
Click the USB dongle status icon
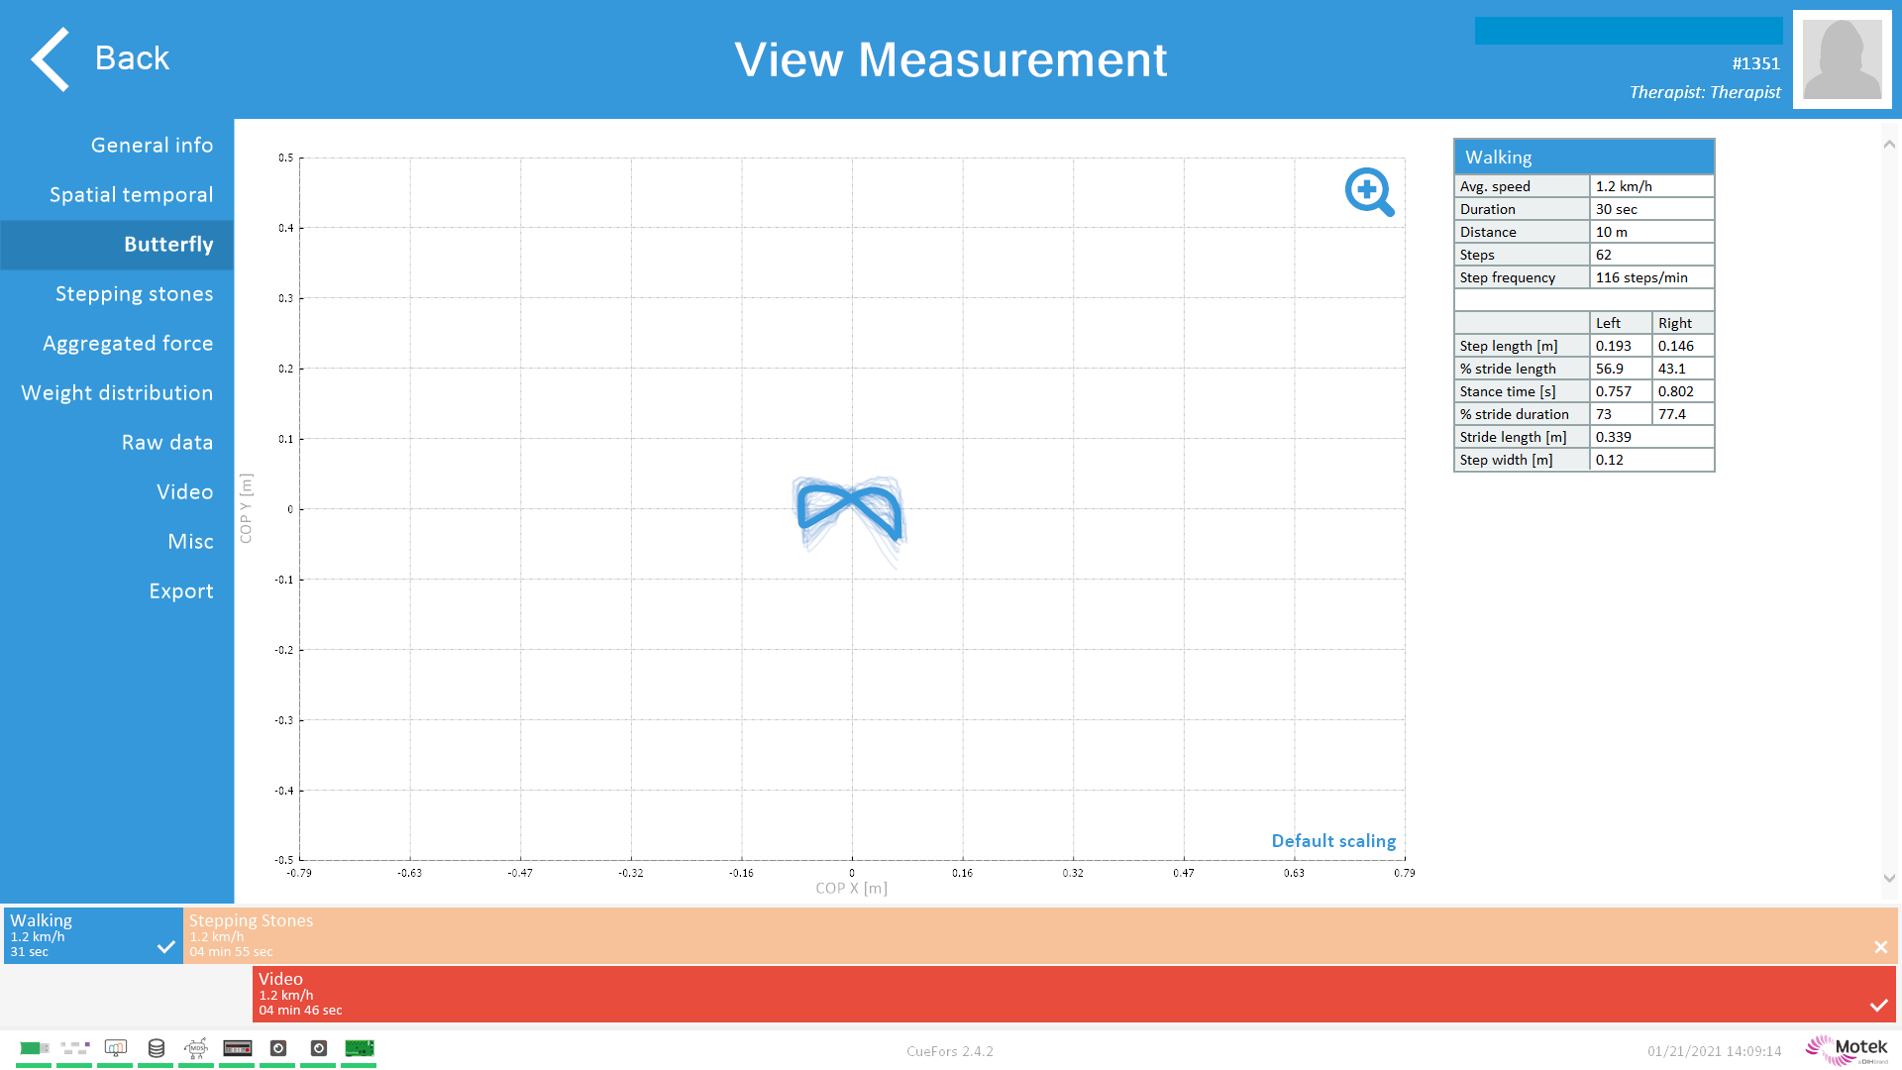pyautogui.click(x=34, y=1048)
